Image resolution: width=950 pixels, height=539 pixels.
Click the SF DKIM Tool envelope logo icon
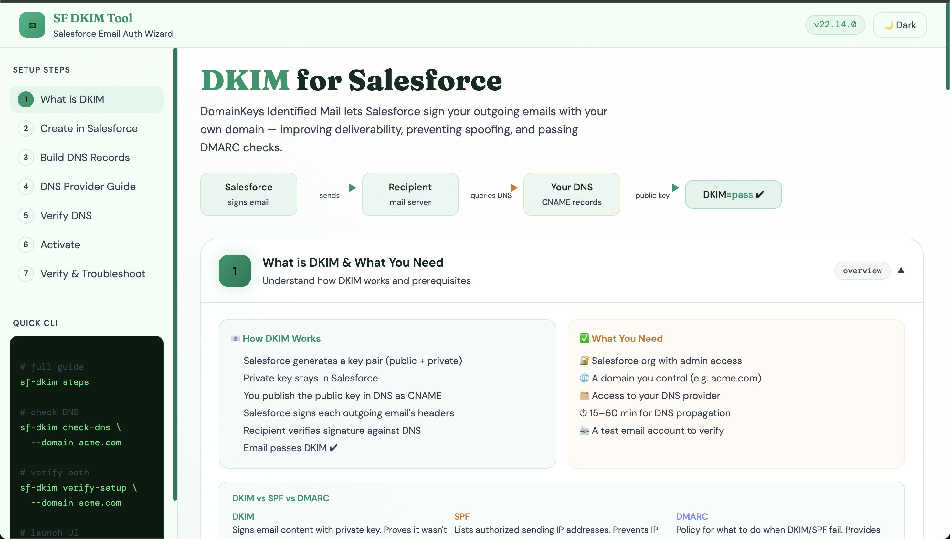tap(32, 25)
